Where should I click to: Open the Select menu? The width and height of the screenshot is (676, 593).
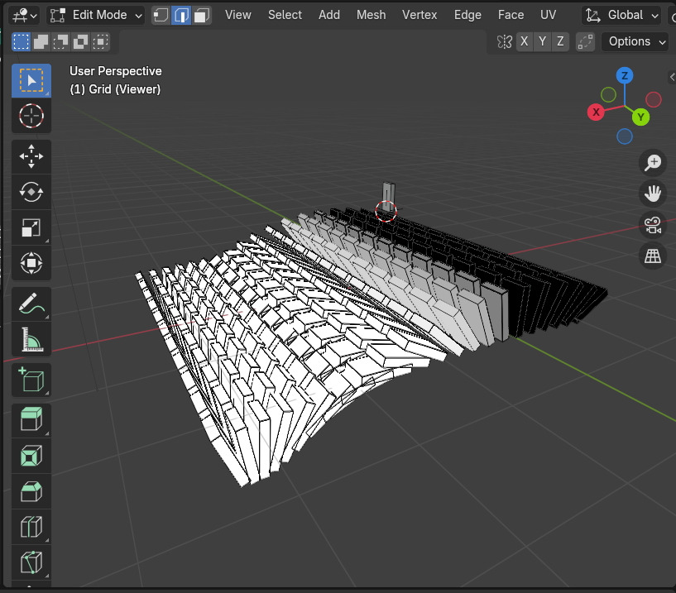click(x=285, y=15)
